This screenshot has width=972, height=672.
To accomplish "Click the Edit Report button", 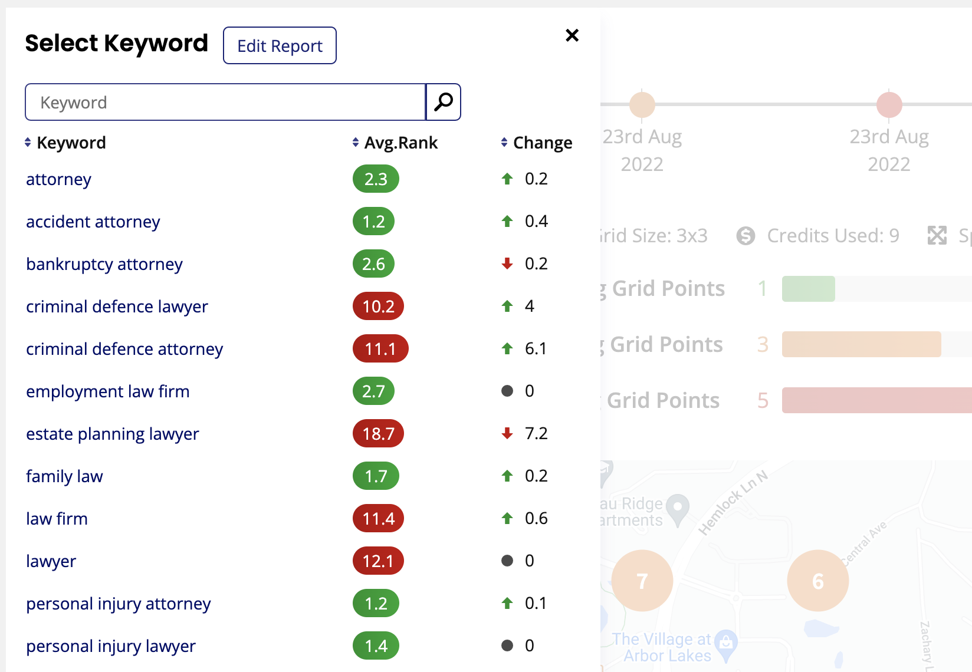I will tap(280, 45).
